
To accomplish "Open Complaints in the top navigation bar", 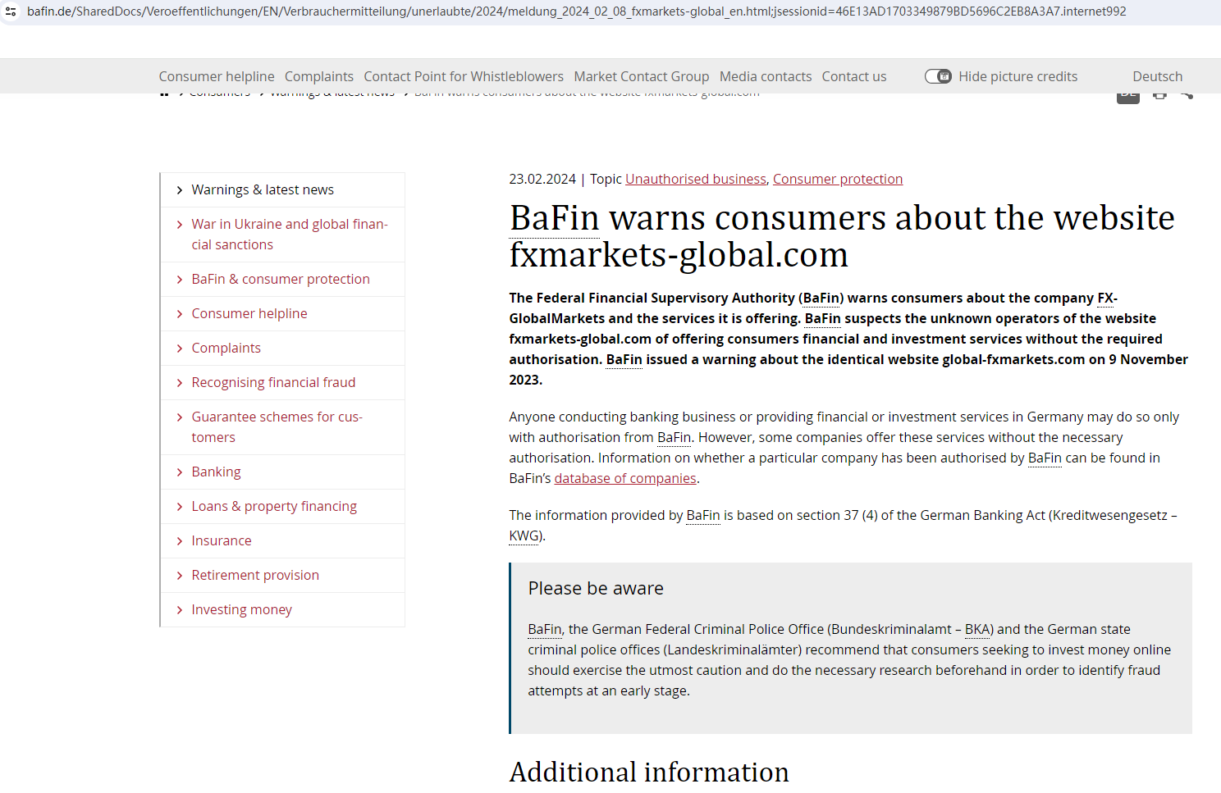I will (319, 76).
